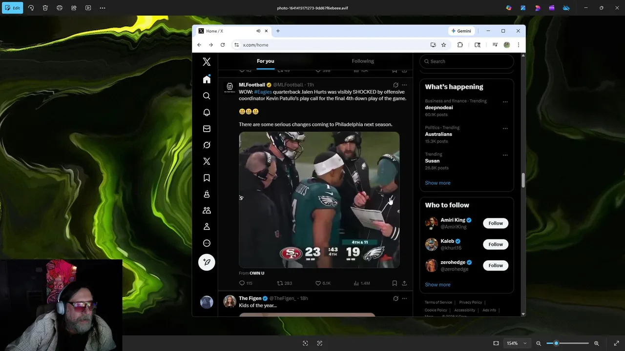625x351 pixels.
Task: Open Chrome three-dot menu
Action: pos(518,45)
